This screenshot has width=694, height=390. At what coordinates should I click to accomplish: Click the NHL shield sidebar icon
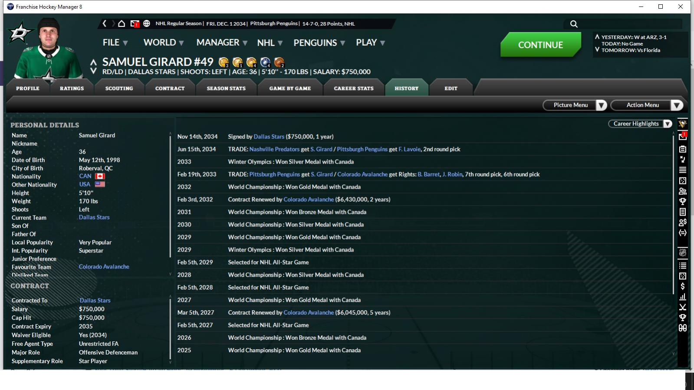[x=683, y=252]
